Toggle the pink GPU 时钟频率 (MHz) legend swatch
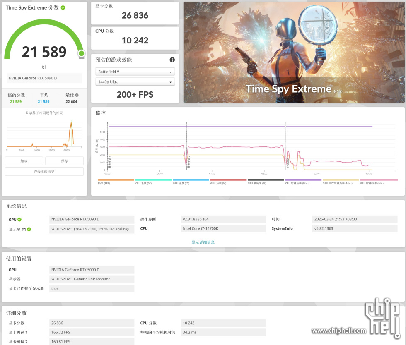The width and height of the screenshot is (406, 345). click(379, 180)
